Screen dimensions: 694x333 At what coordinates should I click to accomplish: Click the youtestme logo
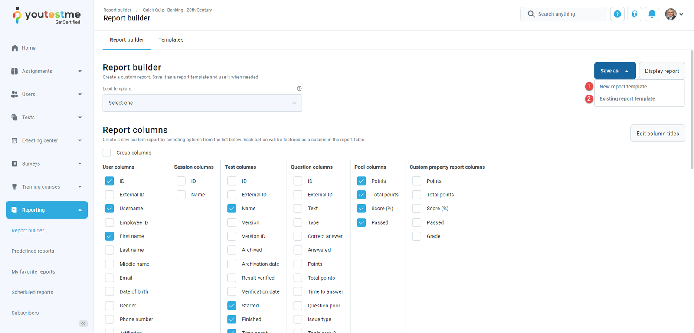click(x=47, y=16)
